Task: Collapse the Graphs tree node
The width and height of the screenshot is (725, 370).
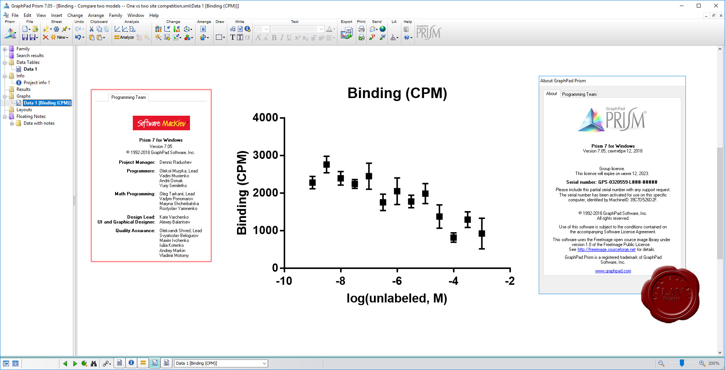Action: pyautogui.click(x=5, y=96)
